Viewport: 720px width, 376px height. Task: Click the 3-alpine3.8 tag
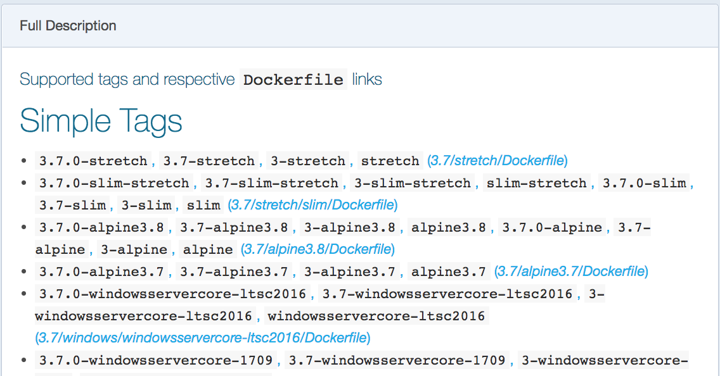(x=349, y=227)
